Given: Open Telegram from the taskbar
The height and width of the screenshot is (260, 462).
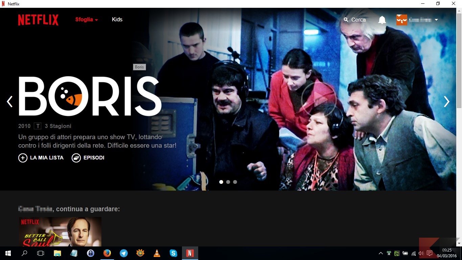Looking at the screenshot, I should 124,253.
